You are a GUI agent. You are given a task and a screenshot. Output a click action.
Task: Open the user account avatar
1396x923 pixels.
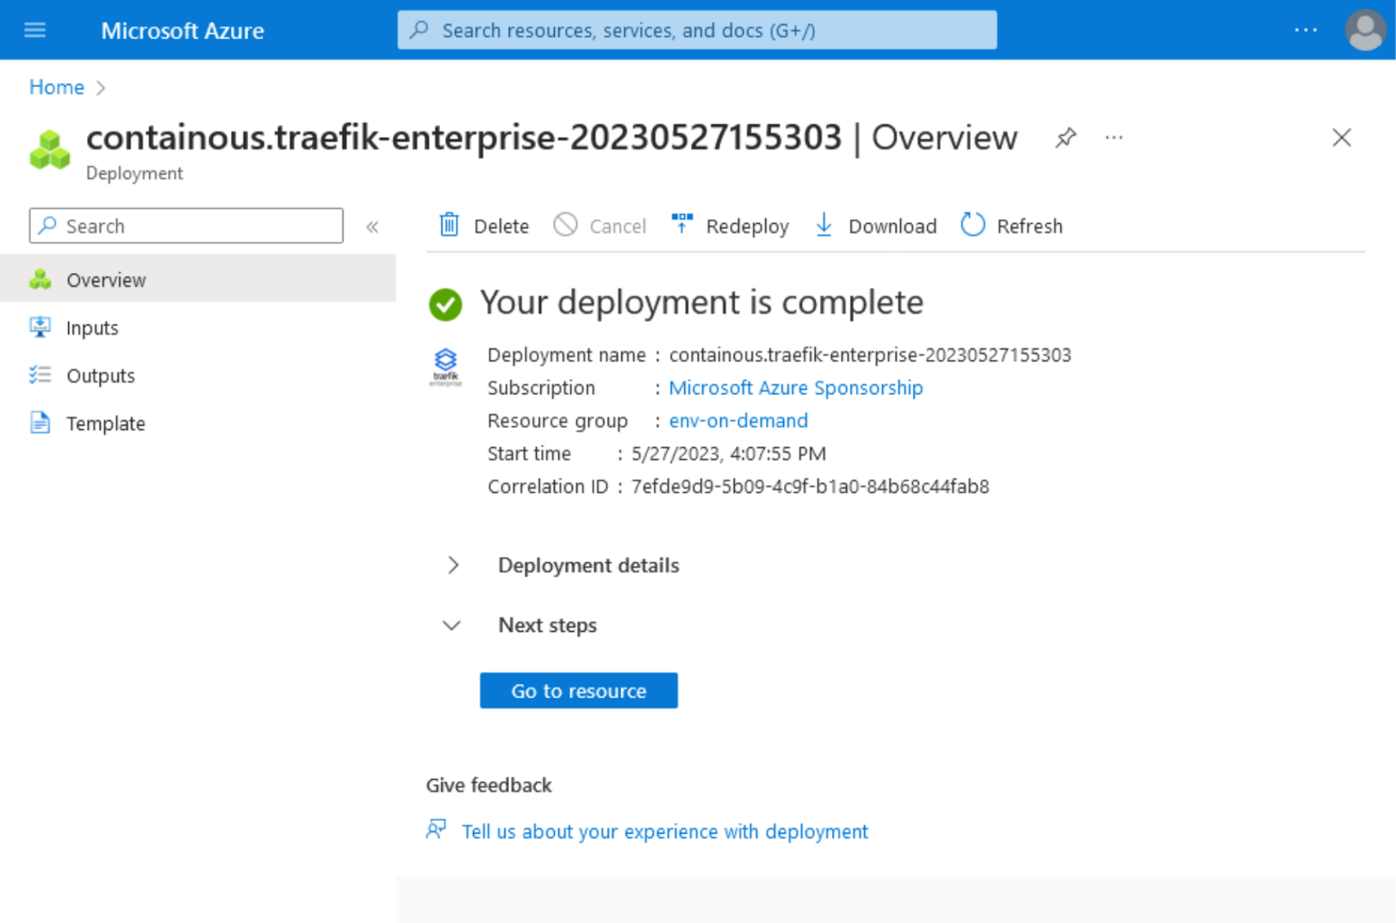pos(1364,30)
